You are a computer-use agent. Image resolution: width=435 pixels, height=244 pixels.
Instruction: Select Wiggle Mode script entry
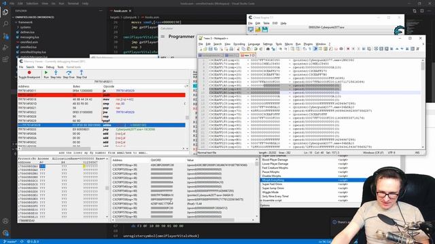pos(271,192)
